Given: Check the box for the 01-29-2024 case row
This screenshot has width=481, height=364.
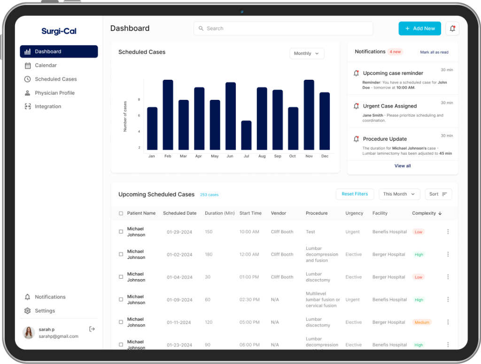Looking at the screenshot, I should 121,232.
